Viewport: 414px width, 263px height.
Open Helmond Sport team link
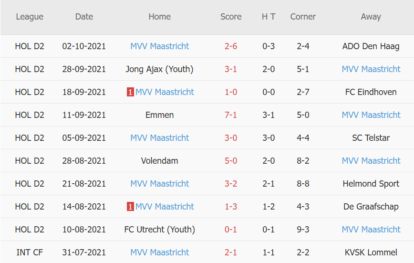point(371,184)
